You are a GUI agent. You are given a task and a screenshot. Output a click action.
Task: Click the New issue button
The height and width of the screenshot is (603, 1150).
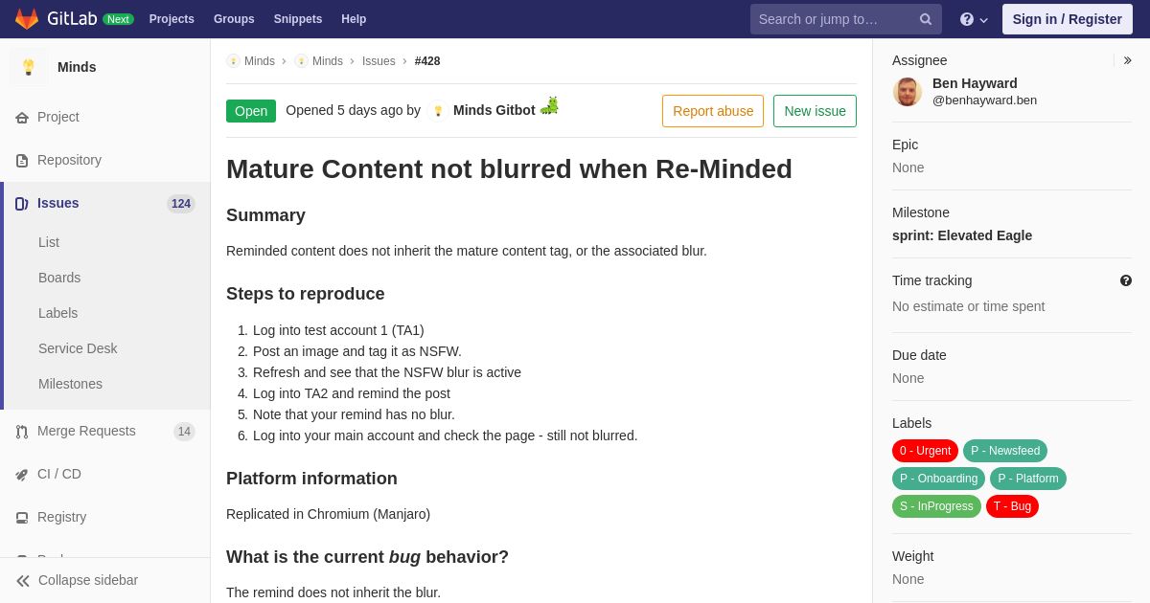pos(815,111)
